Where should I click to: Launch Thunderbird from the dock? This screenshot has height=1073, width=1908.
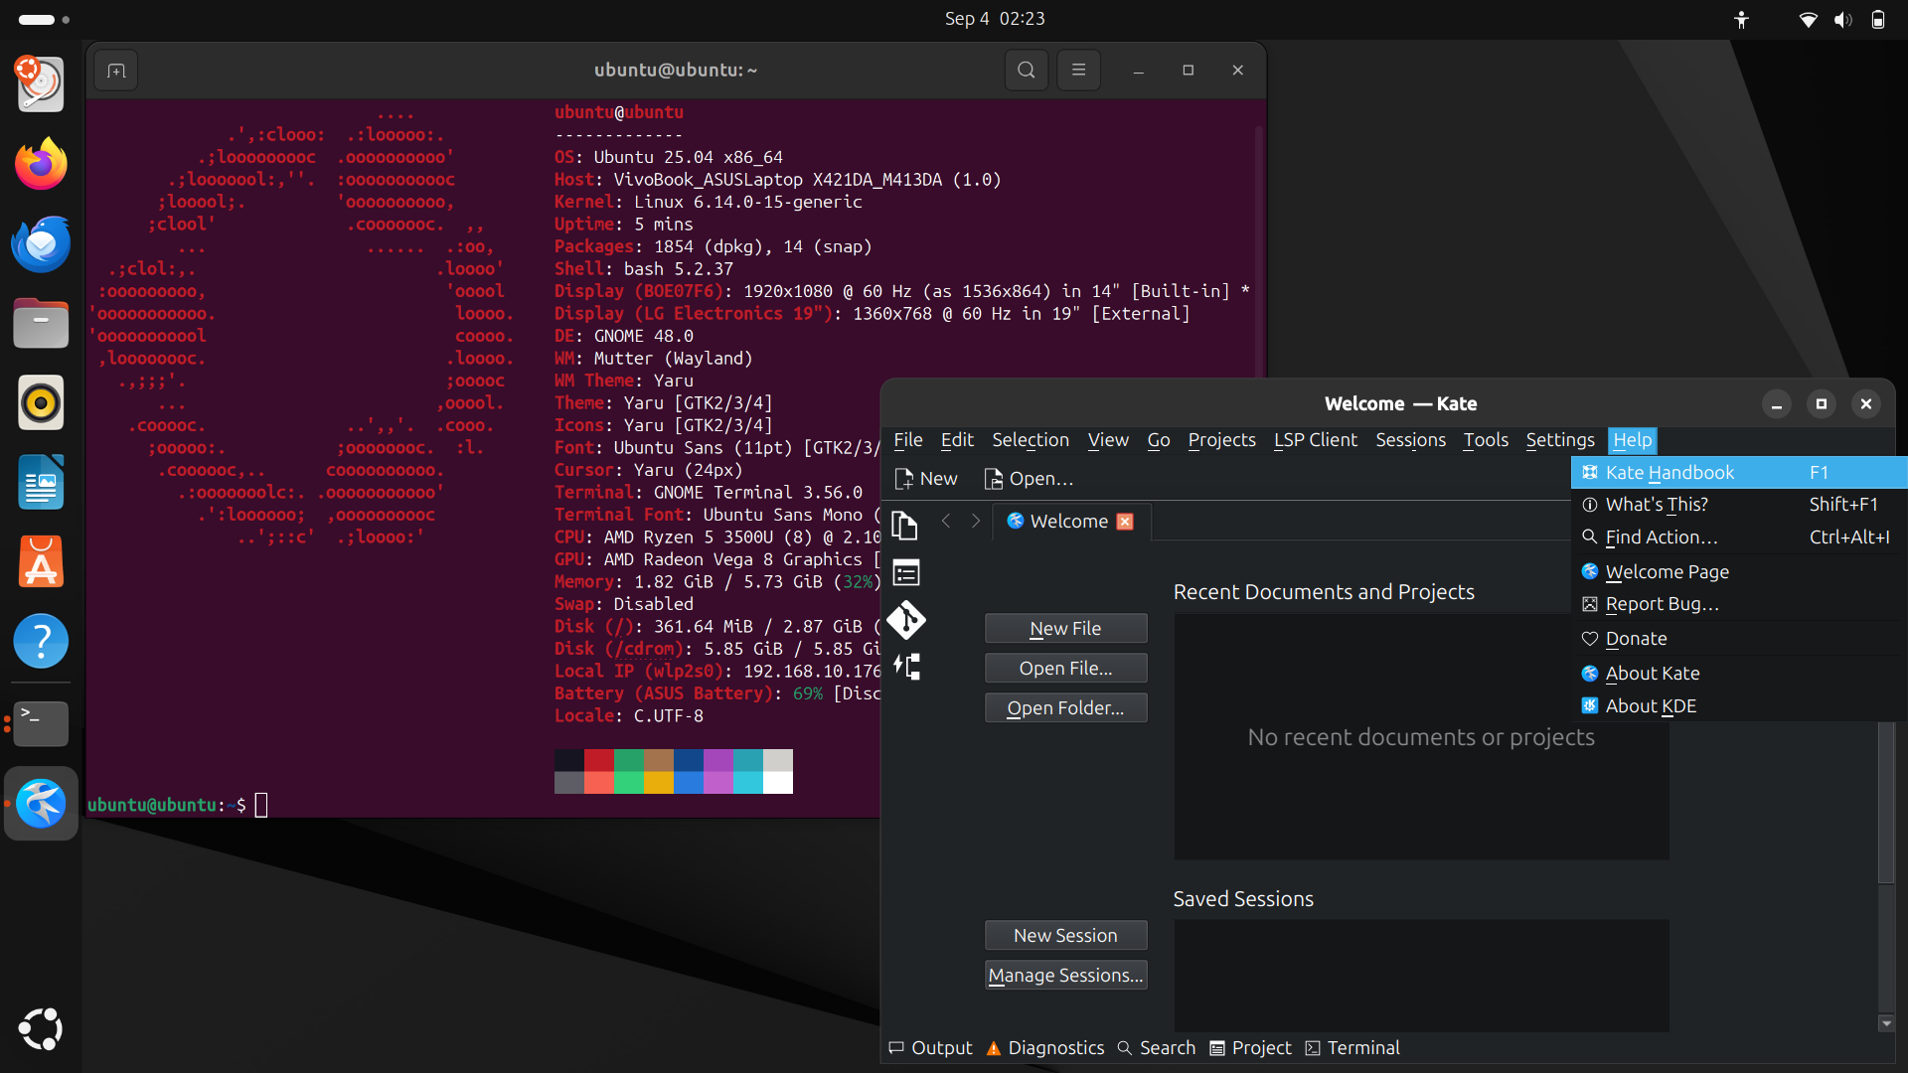(41, 243)
